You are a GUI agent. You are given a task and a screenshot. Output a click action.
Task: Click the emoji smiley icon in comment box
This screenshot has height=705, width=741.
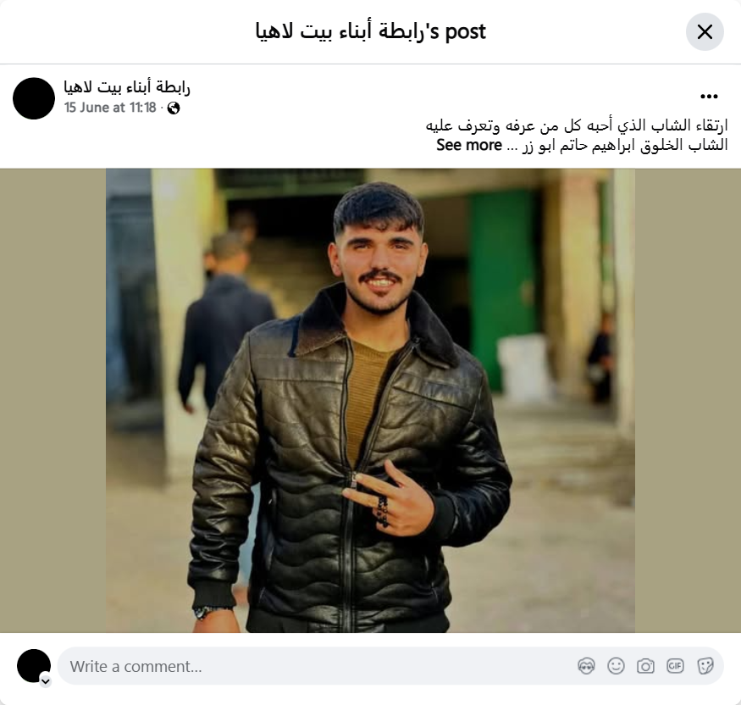click(616, 666)
